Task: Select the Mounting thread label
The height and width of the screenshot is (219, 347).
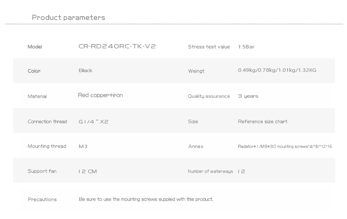Action: pos(47,146)
